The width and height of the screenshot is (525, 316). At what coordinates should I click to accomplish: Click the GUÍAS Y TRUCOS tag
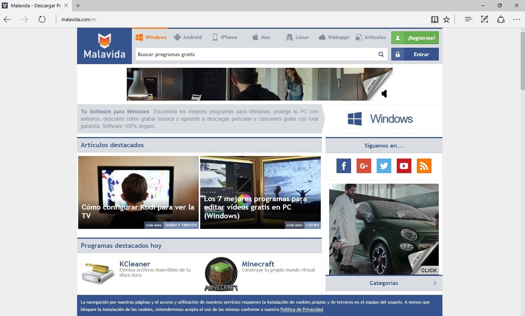point(181,225)
